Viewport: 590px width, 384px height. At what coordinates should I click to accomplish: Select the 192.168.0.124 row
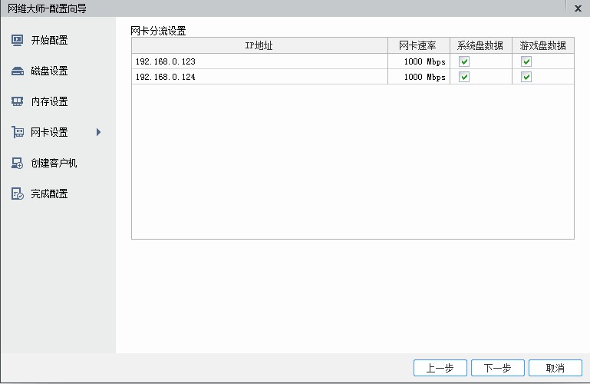353,77
